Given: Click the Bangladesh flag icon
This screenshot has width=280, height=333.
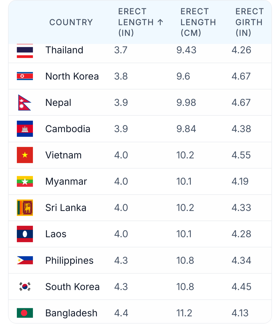Looking at the screenshot, I should coord(25,313).
